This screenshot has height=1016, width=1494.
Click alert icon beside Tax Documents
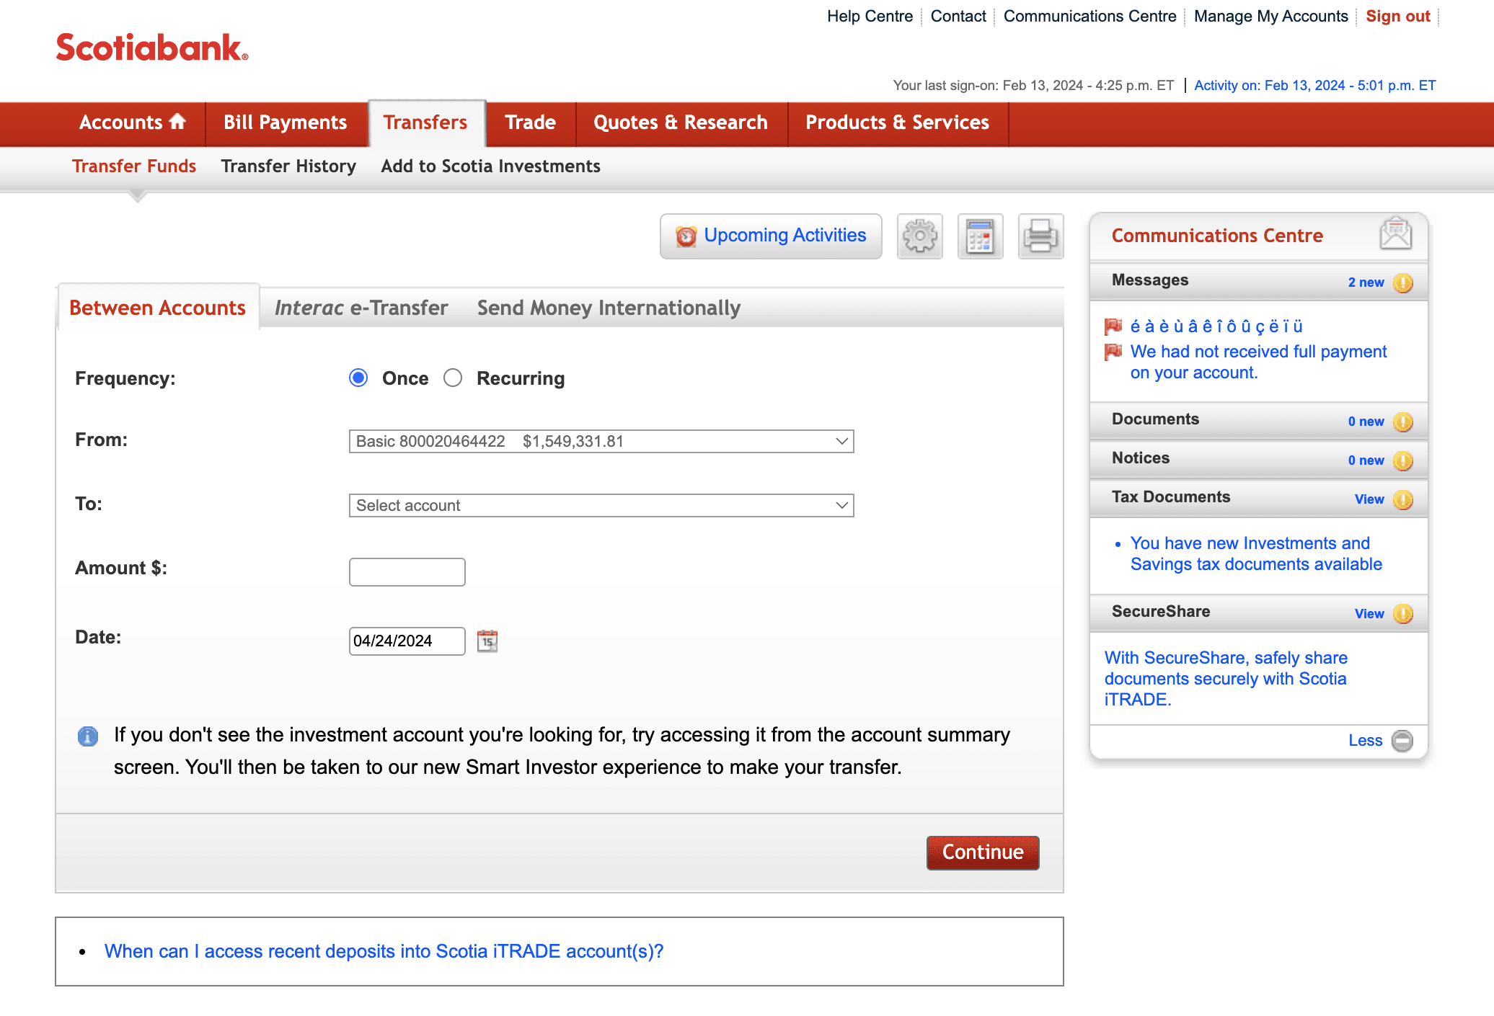1402,499
